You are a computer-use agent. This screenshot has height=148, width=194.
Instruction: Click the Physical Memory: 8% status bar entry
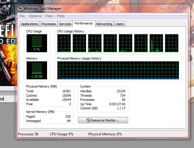[105, 134]
